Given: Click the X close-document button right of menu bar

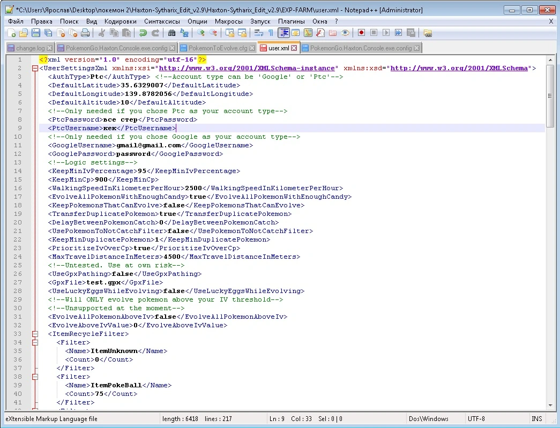Looking at the screenshot, I should click(x=551, y=21).
